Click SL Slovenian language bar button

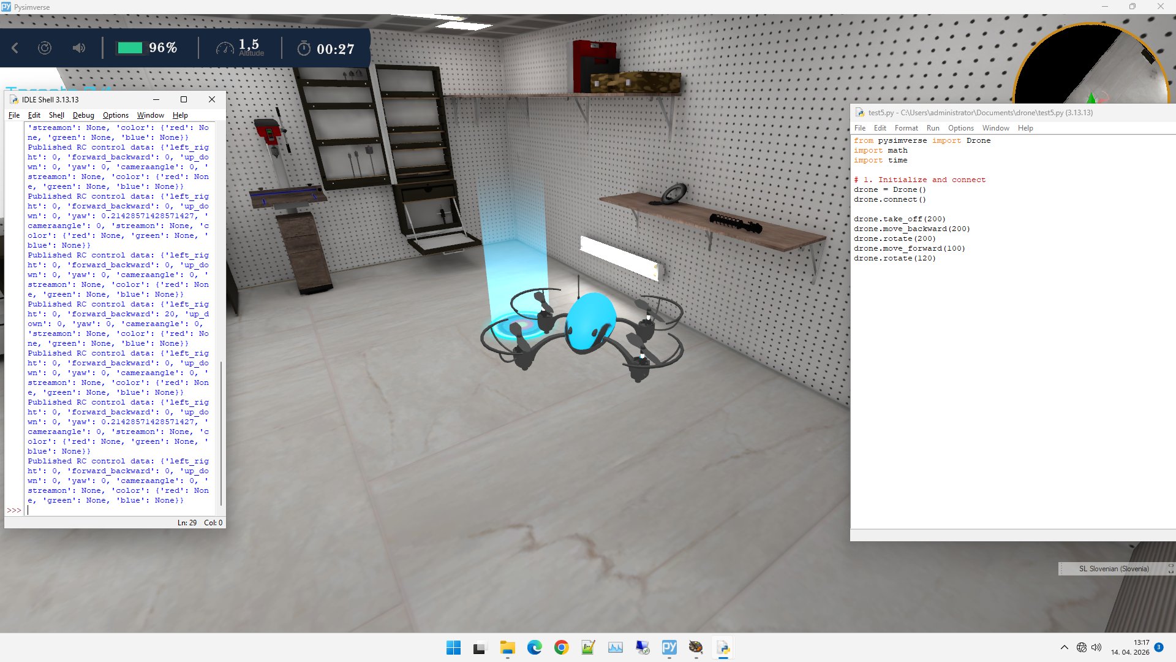point(1114,569)
